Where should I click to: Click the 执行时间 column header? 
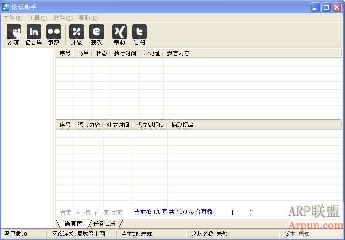(125, 53)
